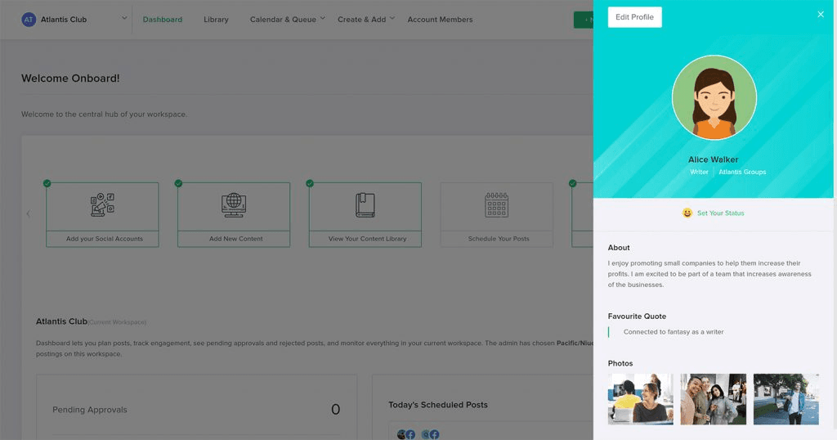Click second Facebook account avatar in scheduled posts
837x440 pixels.
click(430, 434)
